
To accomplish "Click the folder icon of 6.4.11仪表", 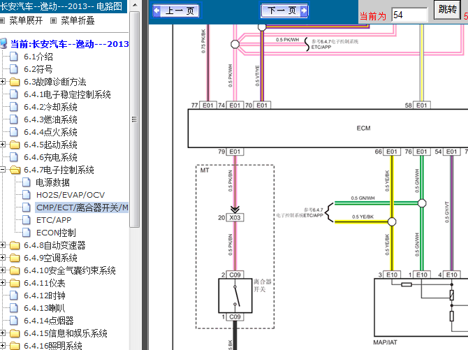I will 15,283.
